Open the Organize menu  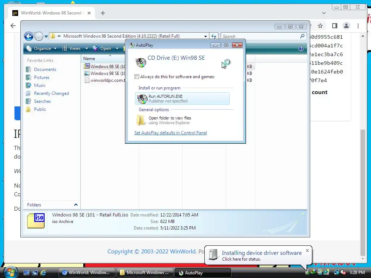tap(42, 49)
